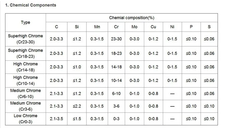
Task: Click the 3-6 Cr value cell
Action: [116, 106]
